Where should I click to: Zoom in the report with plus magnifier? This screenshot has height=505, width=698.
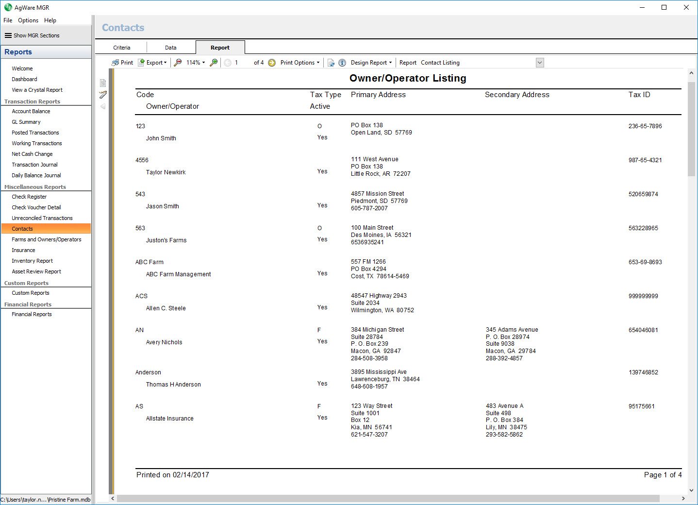[x=214, y=63]
